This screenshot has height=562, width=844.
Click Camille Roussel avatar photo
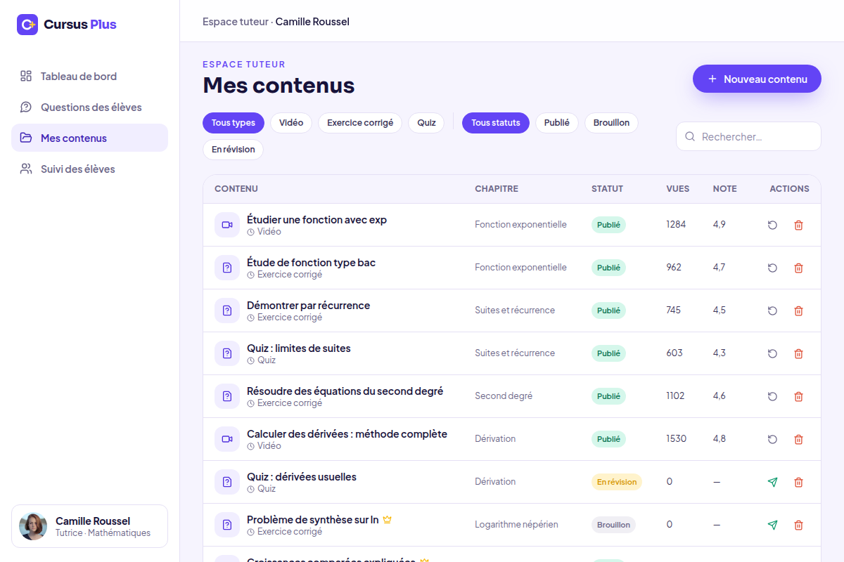pos(33,526)
